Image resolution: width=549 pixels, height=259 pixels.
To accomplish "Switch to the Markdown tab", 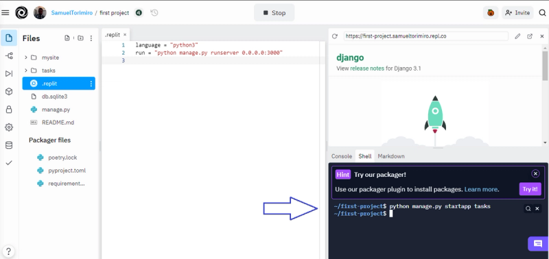I will point(391,156).
